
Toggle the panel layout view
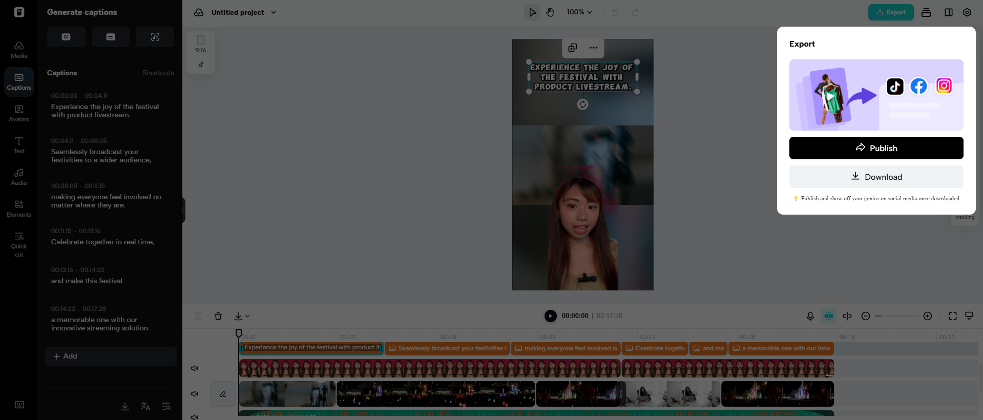pyautogui.click(x=949, y=12)
